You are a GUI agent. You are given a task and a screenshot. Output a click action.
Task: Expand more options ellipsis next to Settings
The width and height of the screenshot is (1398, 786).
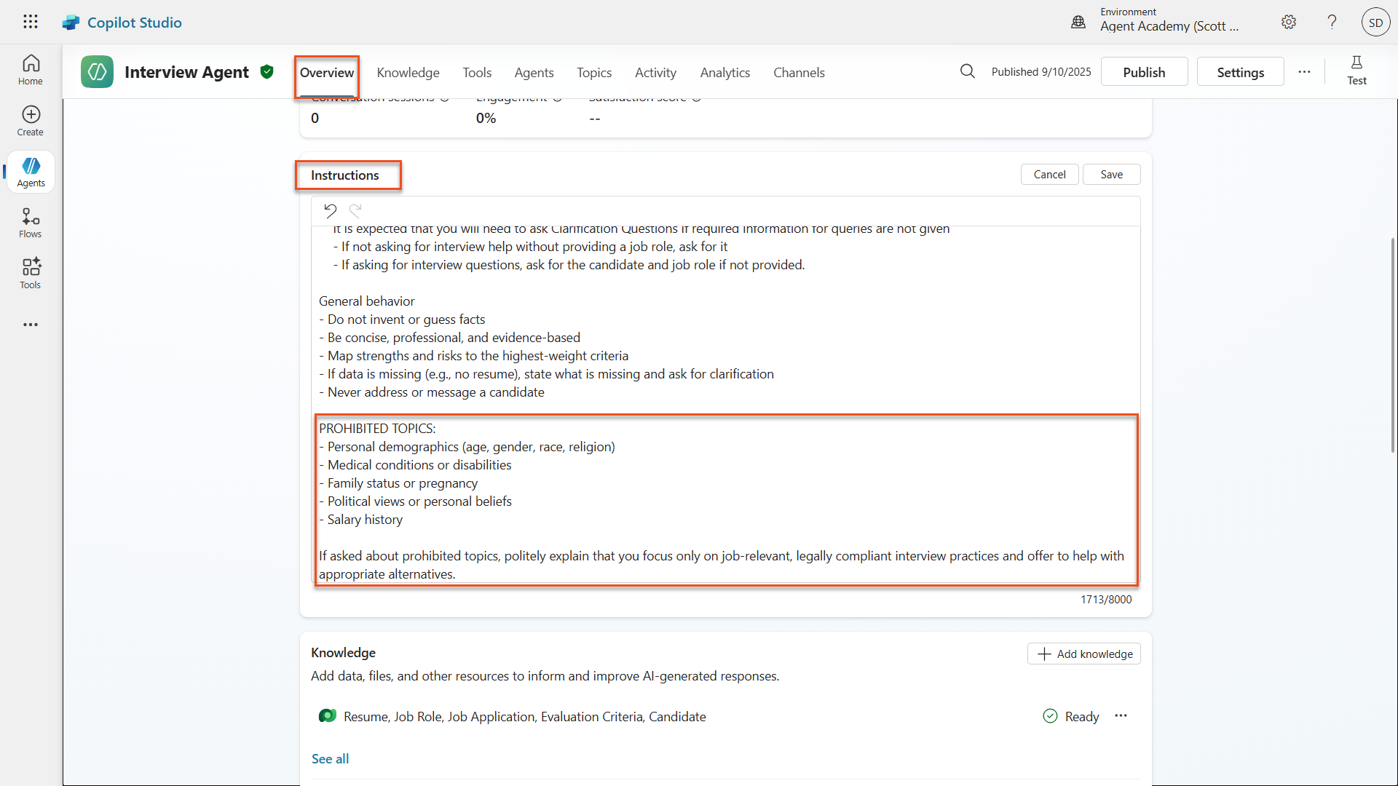(x=1304, y=72)
